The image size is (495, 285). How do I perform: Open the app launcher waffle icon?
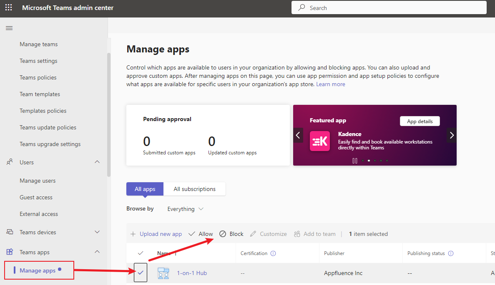8,7
